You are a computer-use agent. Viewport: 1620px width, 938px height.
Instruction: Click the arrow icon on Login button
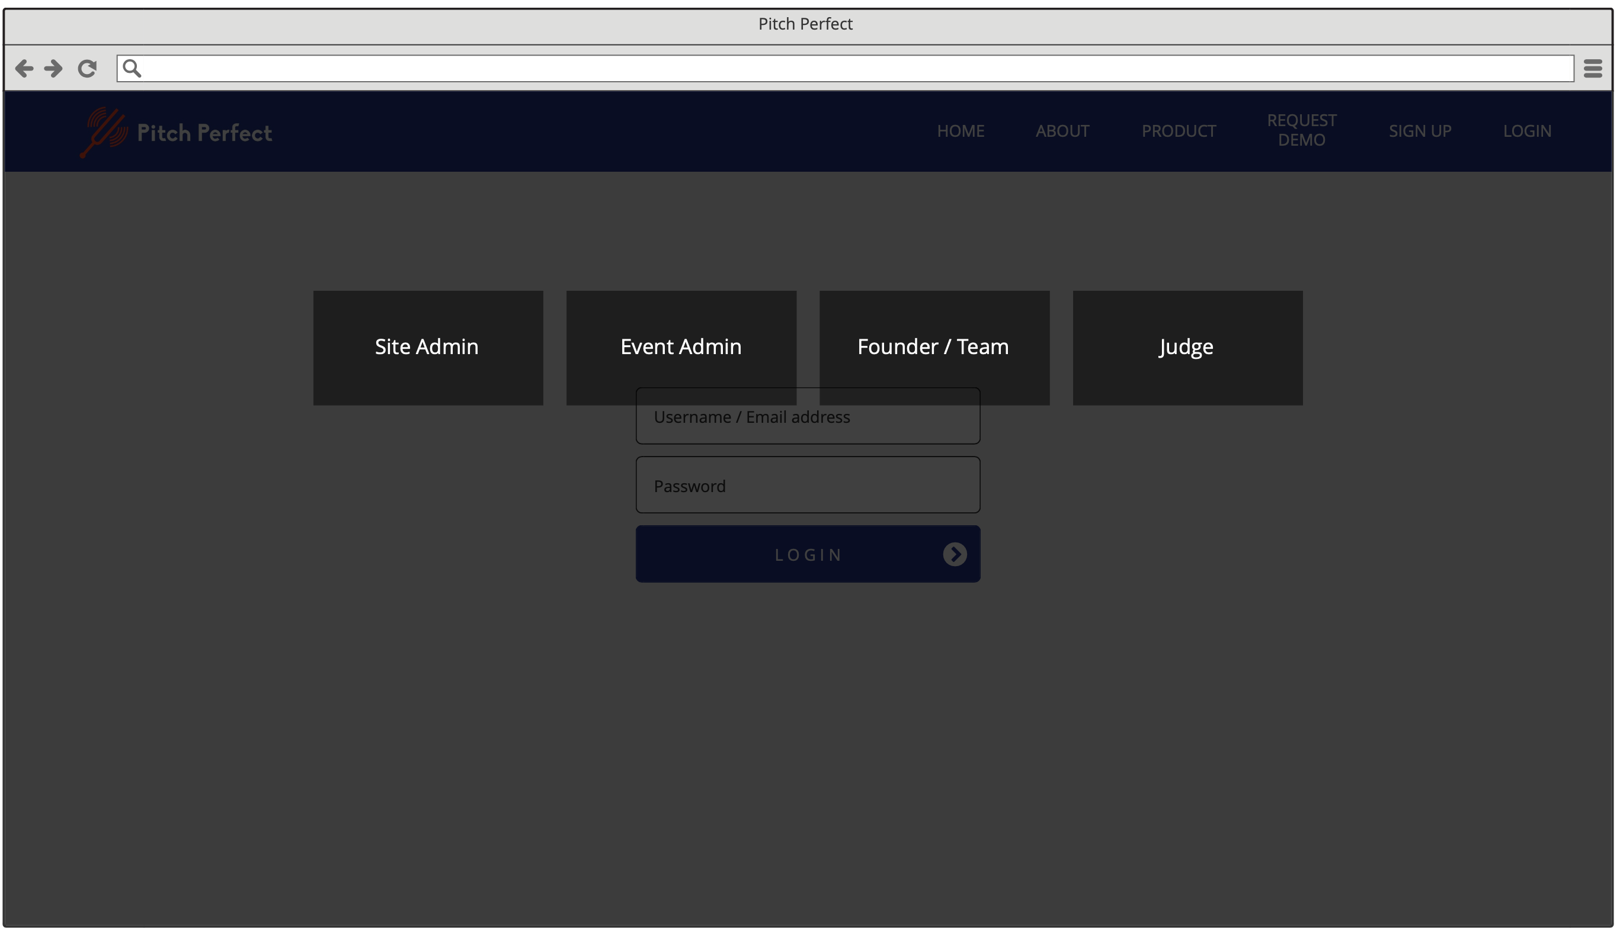tap(955, 554)
